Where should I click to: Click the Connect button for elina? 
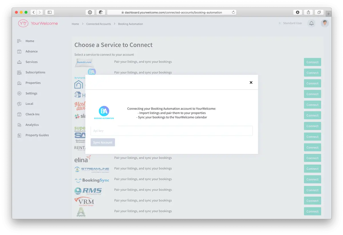(312, 158)
